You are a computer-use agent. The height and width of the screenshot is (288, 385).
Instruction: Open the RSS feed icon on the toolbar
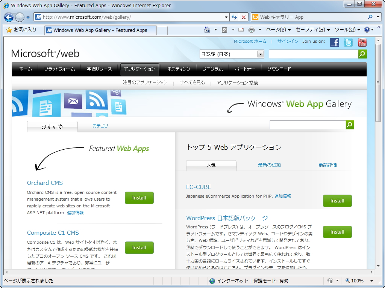coord(225,29)
